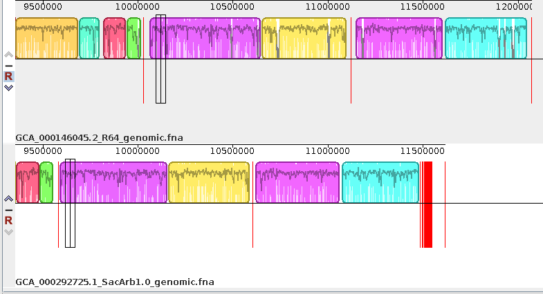The height and width of the screenshot is (294, 543).
Task: Click minus button on R64 genome track
Action: [x=8, y=66]
